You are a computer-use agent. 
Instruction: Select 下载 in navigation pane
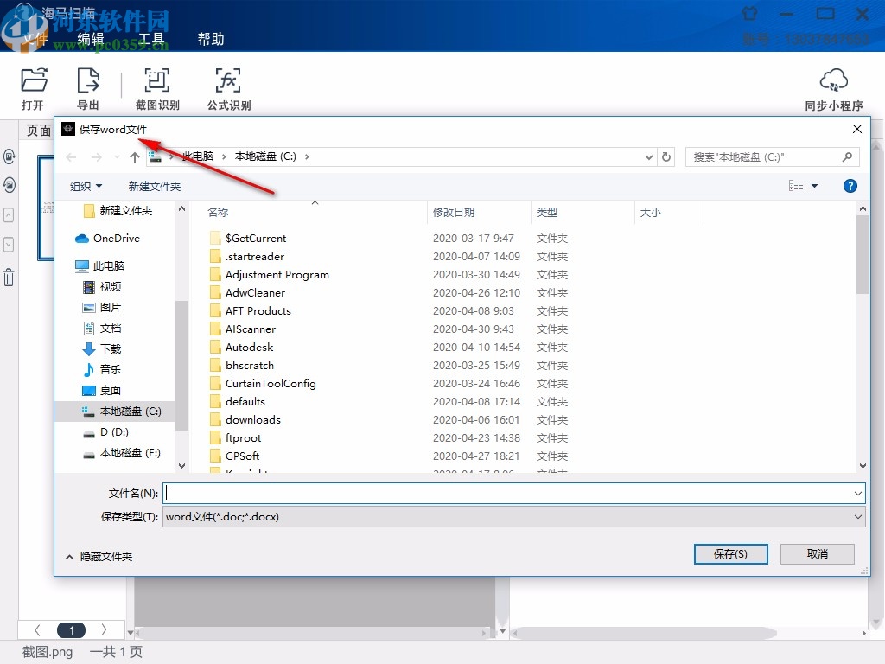pyautogui.click(x=102, y=348)
